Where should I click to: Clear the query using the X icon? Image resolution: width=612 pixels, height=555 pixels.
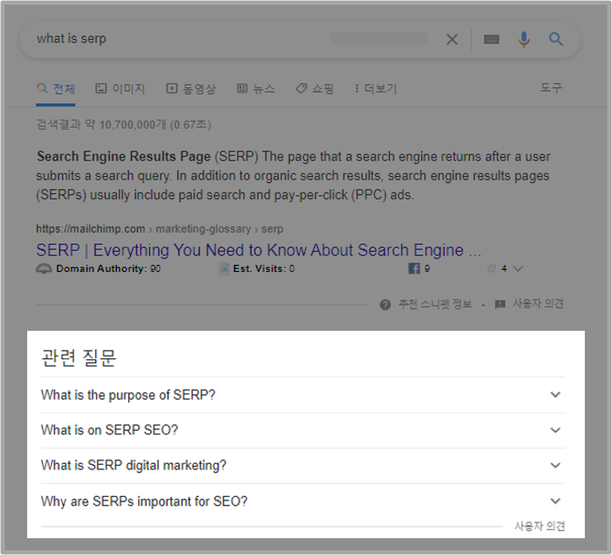452,39
